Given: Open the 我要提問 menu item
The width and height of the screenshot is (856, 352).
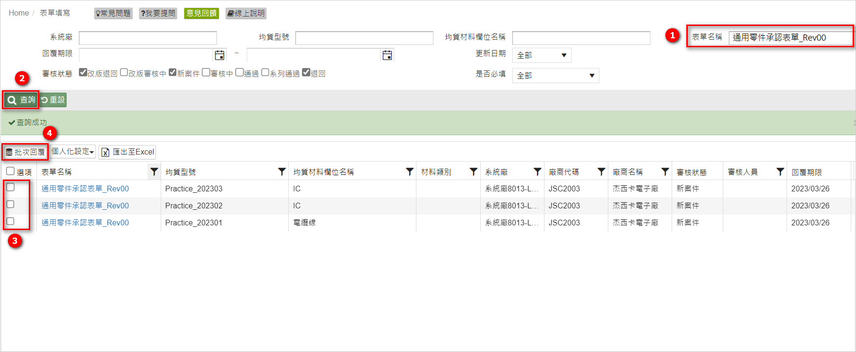Looking at the screenshot, I should 158,13.
